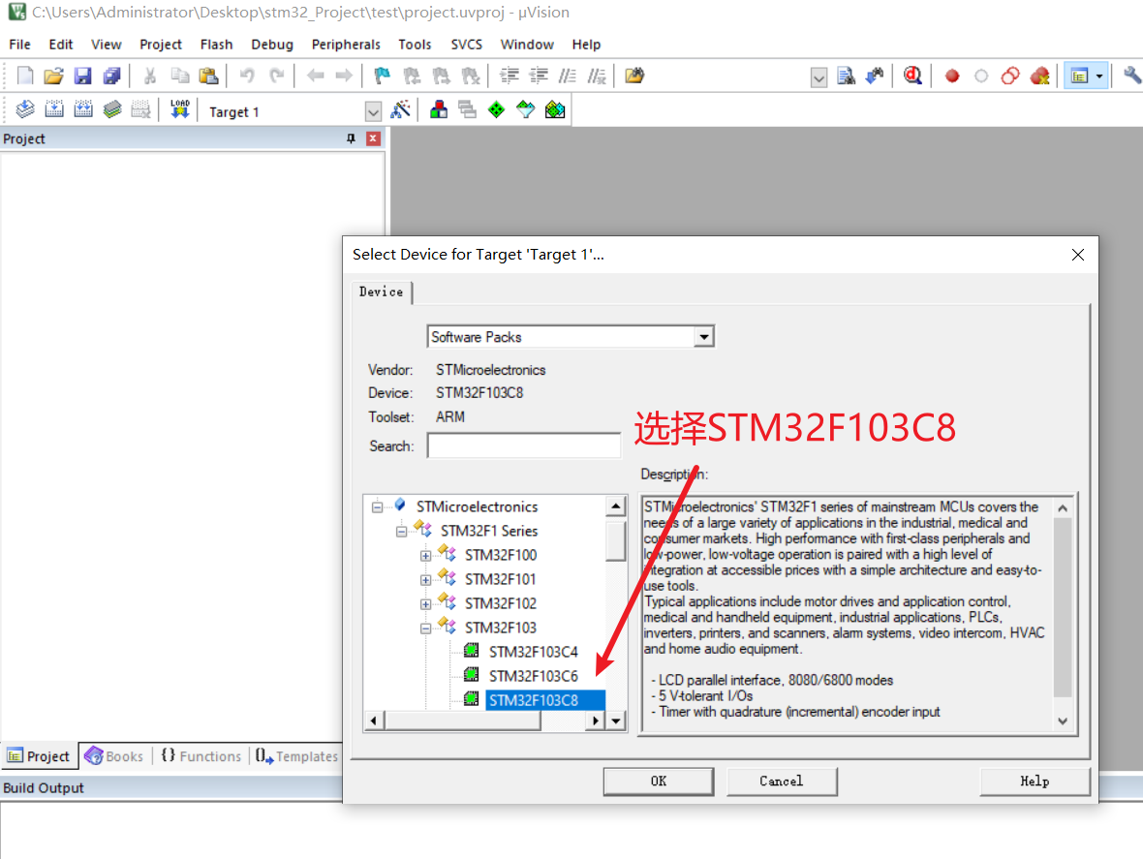Open the Flash menu
This screenshot has width=1143, height=859.
217,45
